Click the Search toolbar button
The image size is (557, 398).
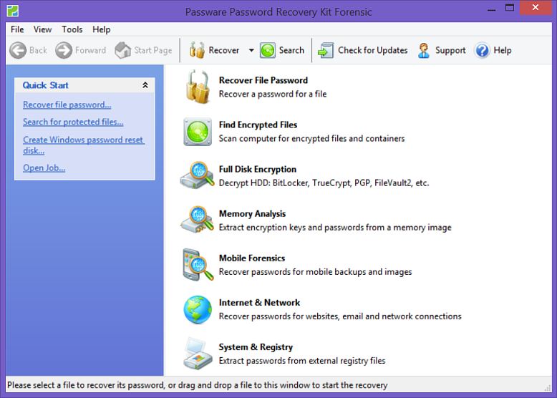282,50
